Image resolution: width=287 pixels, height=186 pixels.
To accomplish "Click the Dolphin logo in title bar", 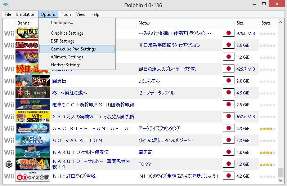I will [6, 5].
